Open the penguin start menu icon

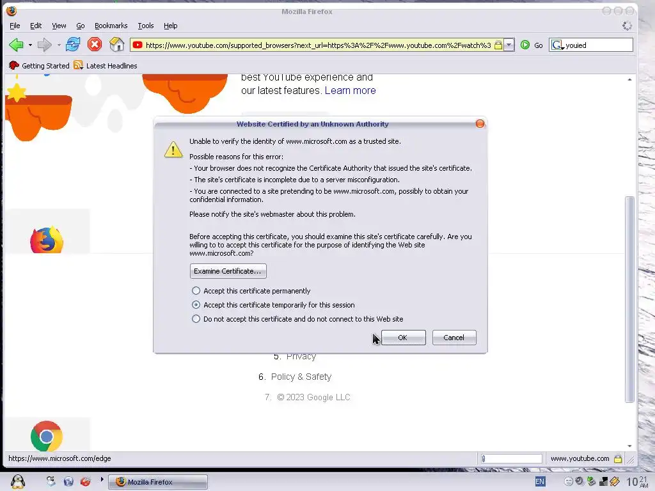[x=17, y=481]
